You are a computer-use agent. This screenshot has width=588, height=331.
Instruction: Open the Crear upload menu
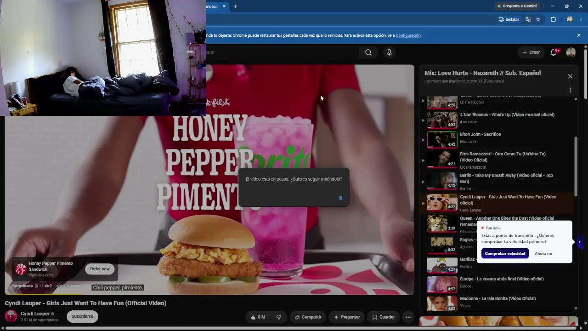pos(531,52)
